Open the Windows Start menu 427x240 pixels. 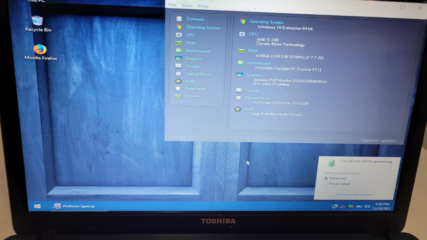click(37, 206)
